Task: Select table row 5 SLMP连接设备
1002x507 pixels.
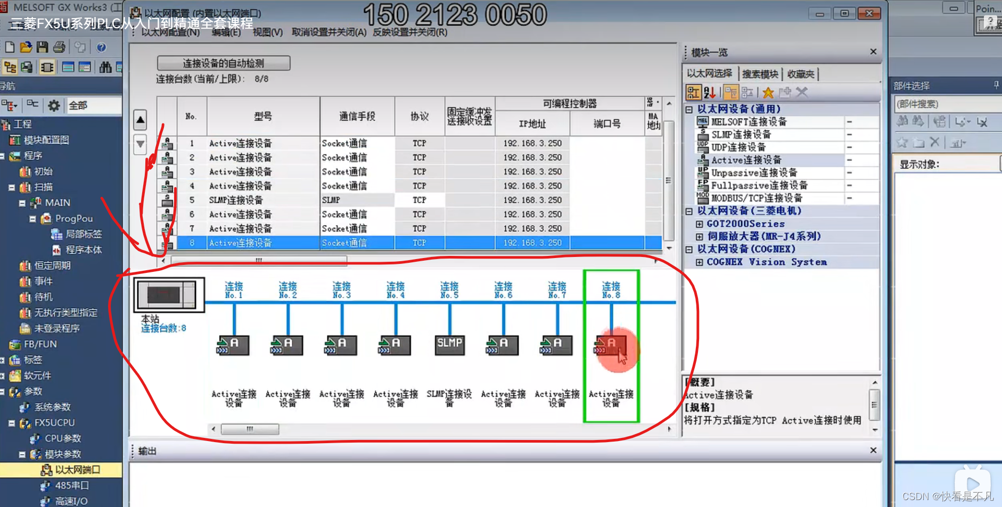Action: pos(409,201)
